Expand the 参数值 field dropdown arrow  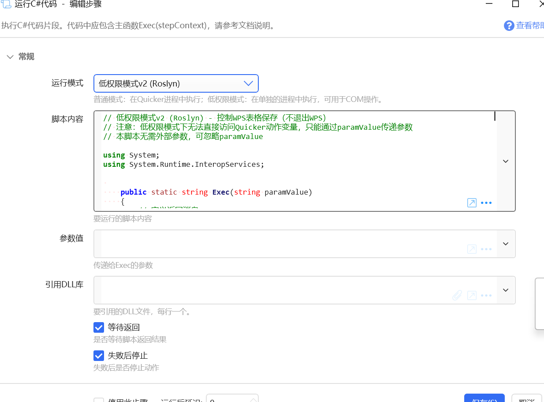pos(506,244)
